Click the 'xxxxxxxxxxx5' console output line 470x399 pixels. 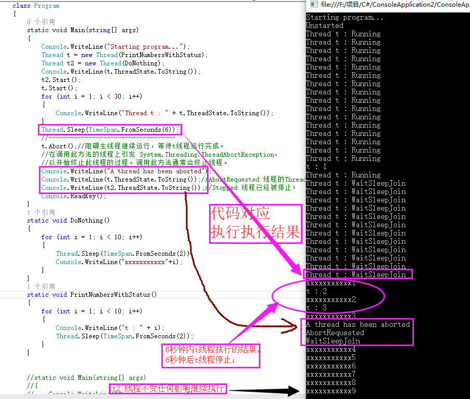point(331,357)
